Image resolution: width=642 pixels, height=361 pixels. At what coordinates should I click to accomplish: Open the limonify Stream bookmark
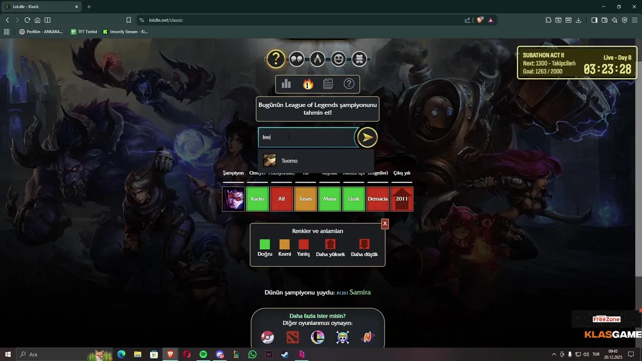click(125, 32)
